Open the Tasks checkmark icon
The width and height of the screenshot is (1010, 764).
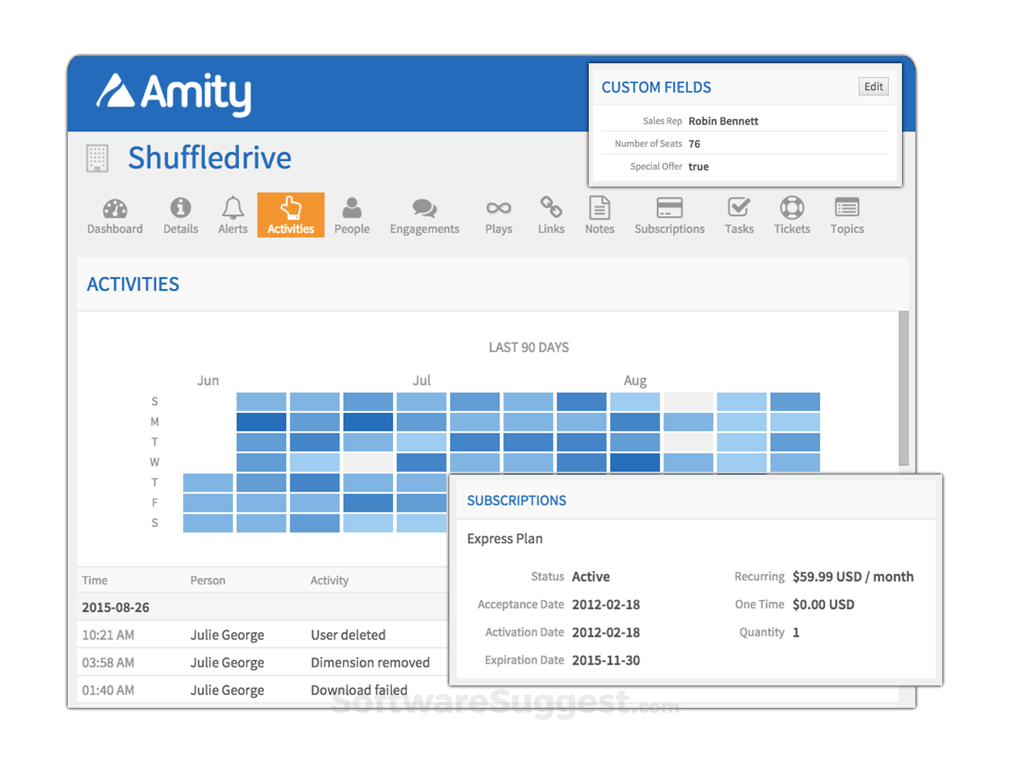(x=739, y=207)
